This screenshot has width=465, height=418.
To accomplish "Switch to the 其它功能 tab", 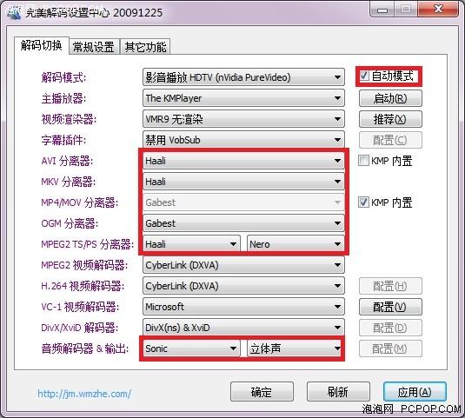I will point(145,47).
